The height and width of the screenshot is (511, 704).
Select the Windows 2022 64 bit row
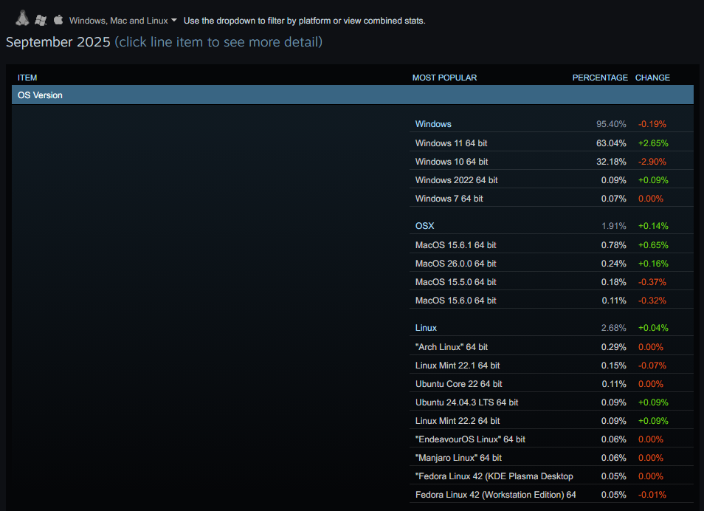point(551,179)
